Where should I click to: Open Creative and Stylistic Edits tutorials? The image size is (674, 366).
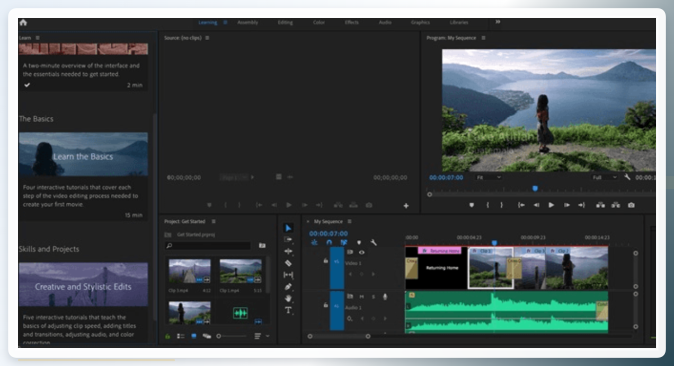[x=83, y=284]
